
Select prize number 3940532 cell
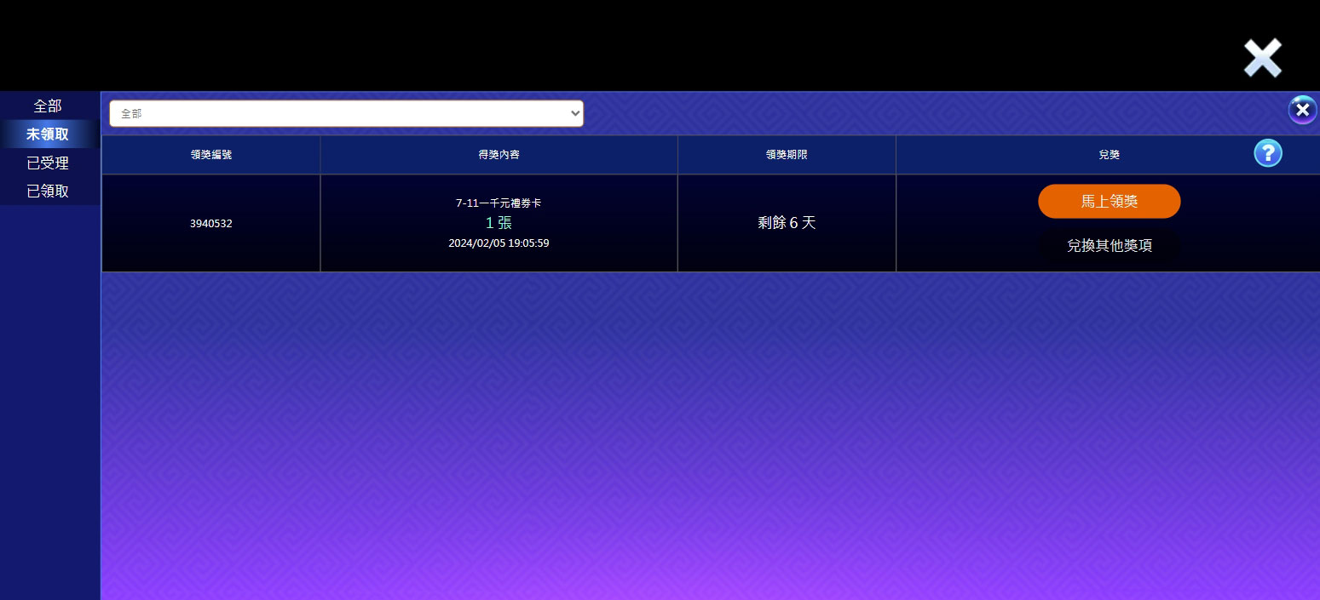pyautogui.click(x=210, y=224)
